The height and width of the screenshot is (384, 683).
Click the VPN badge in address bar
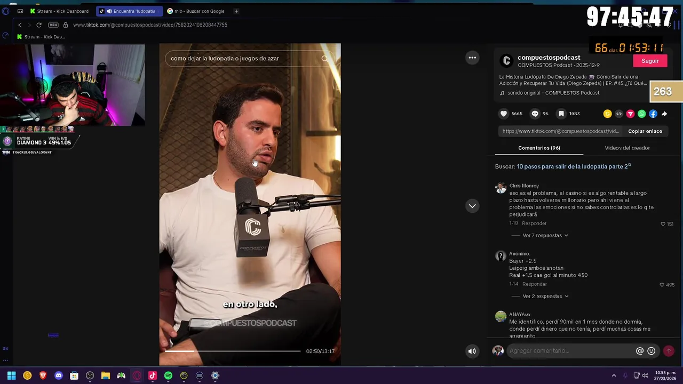coord(53,25)
